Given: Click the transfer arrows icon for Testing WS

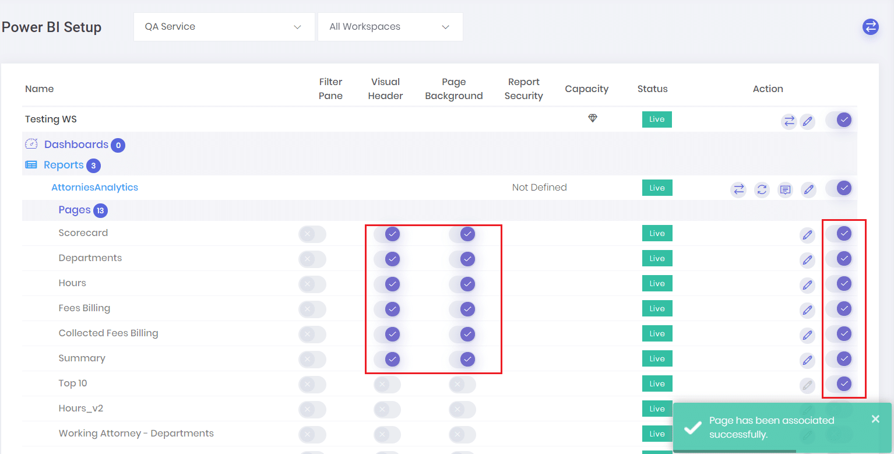Looking at the screenshot, I should point(789,121).
